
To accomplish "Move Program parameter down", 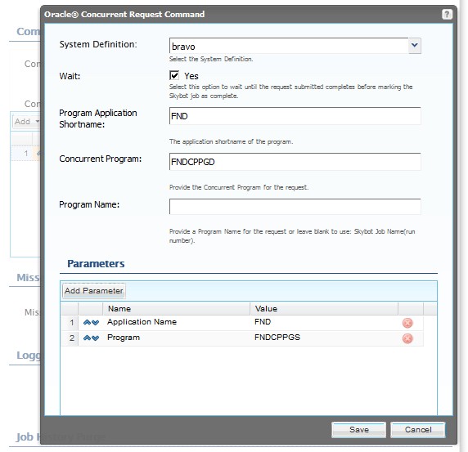I will click(95, 338).
